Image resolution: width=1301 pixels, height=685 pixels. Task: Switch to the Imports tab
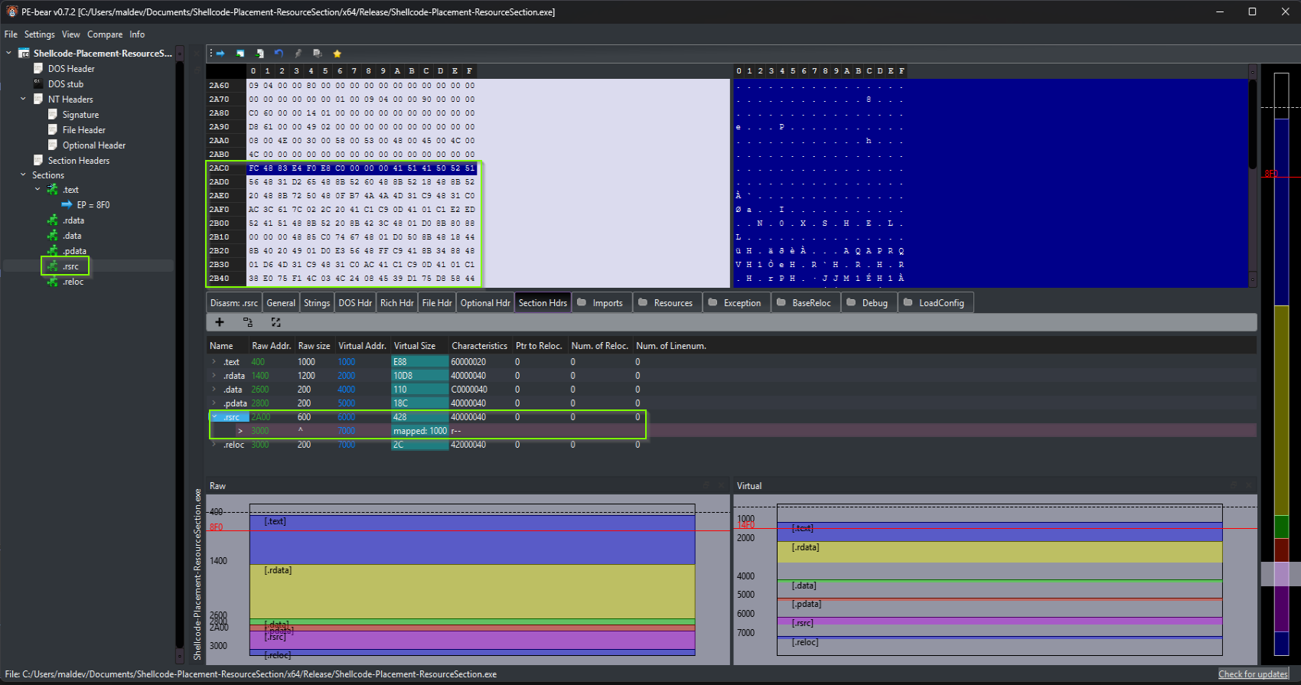point(602,303)
